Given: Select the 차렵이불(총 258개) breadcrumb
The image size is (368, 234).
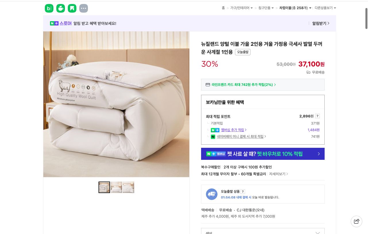Looking at the screenshot, I should click(x=293, y=8).
